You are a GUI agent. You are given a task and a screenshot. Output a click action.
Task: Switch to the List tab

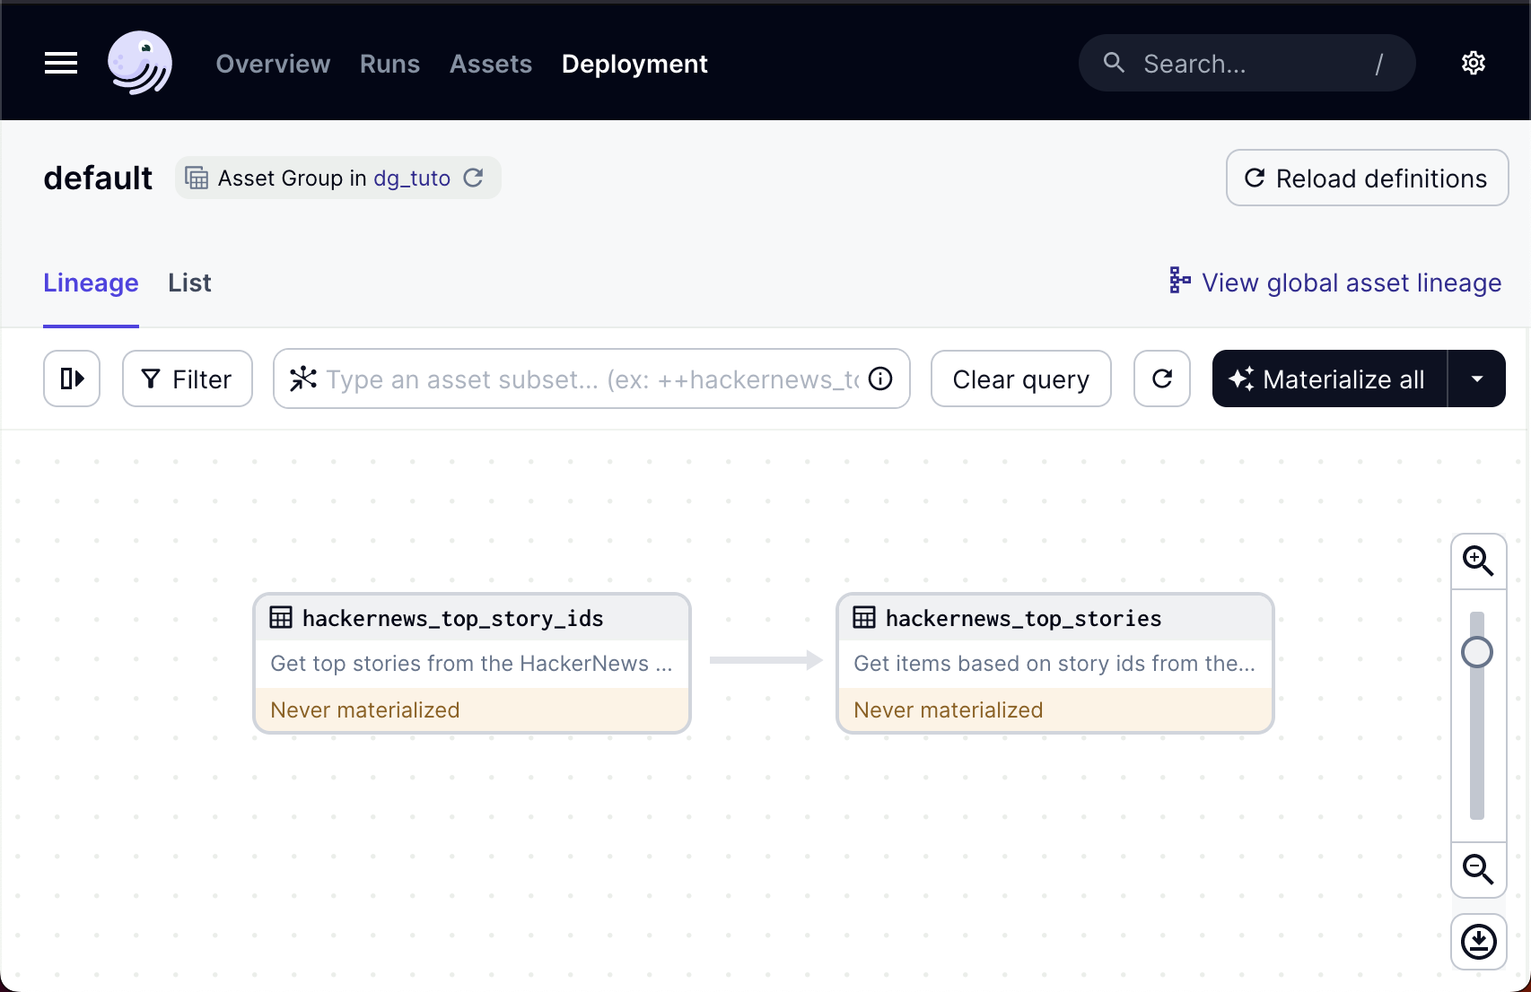click(x=189, y=283)
